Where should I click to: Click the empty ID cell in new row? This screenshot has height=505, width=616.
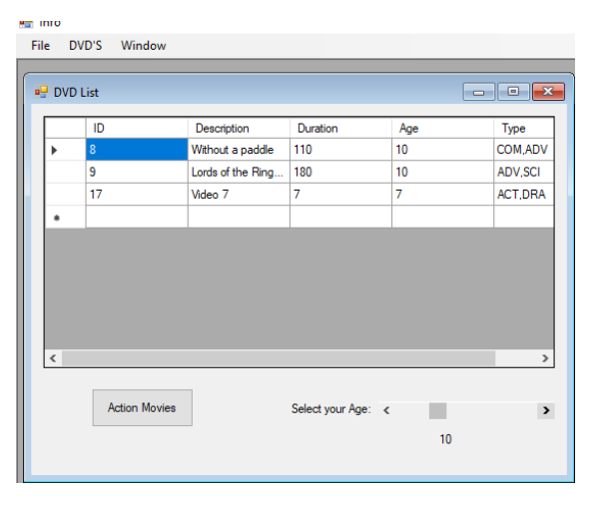point(137,217)
